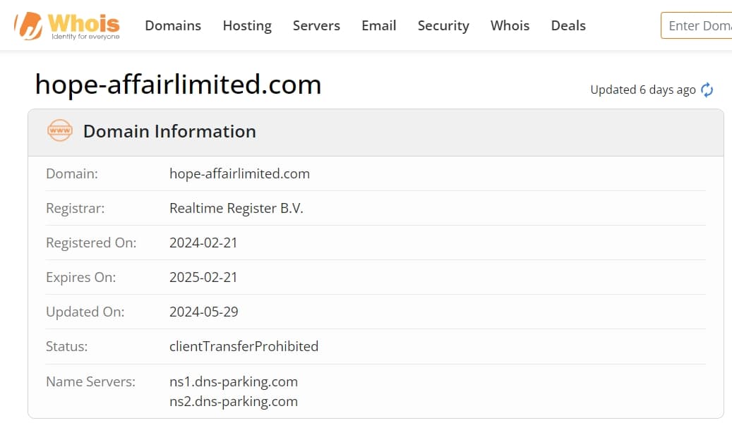Open the Whois nav menu item
The image size is (732, 423).
510,25
